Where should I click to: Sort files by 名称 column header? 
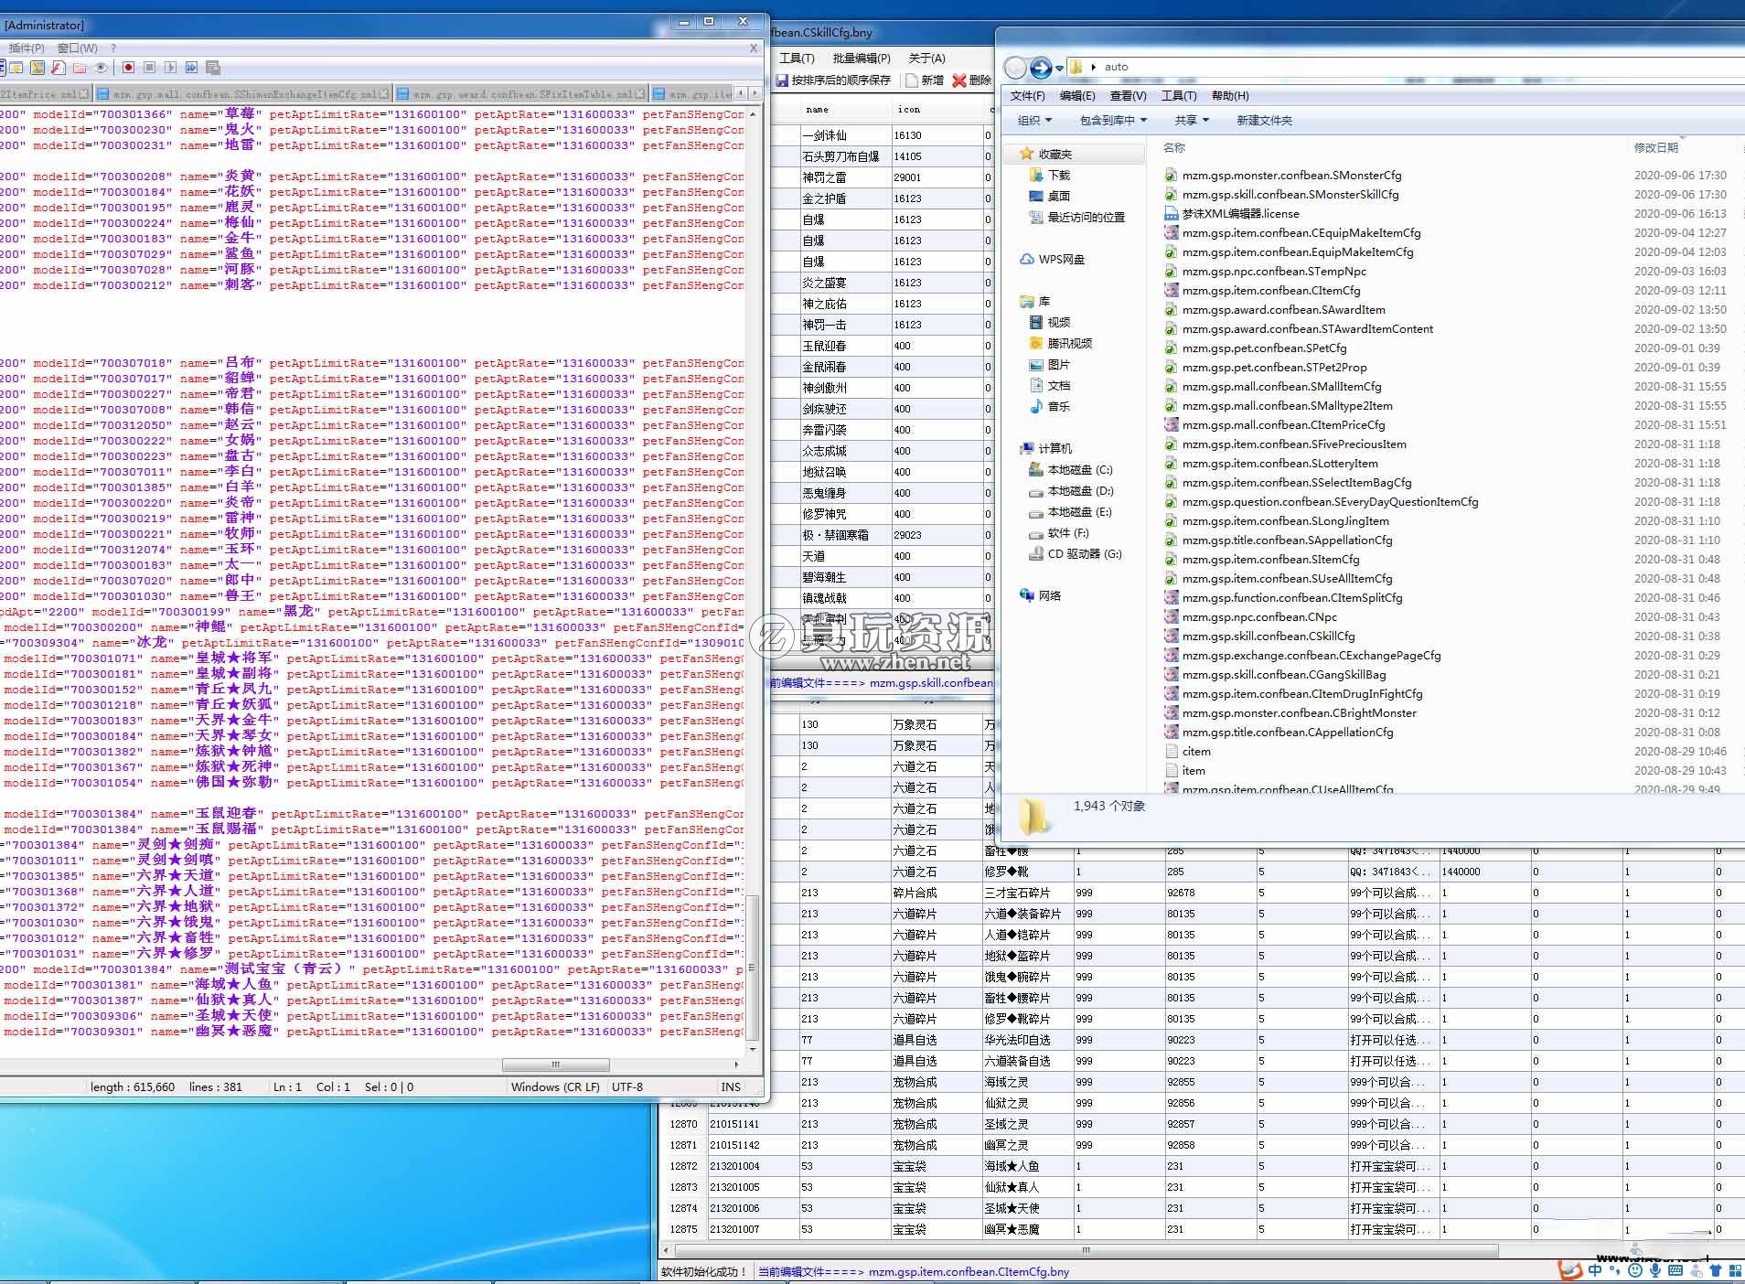tap(1174, 147)
